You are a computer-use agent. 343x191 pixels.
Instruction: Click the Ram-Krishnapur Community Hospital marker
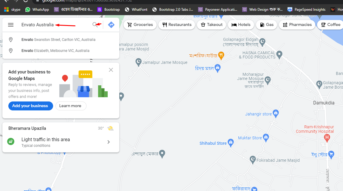327,138
